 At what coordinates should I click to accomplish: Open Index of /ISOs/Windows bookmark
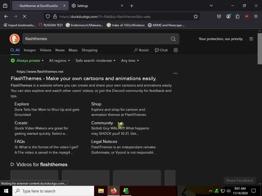(126, 25)
